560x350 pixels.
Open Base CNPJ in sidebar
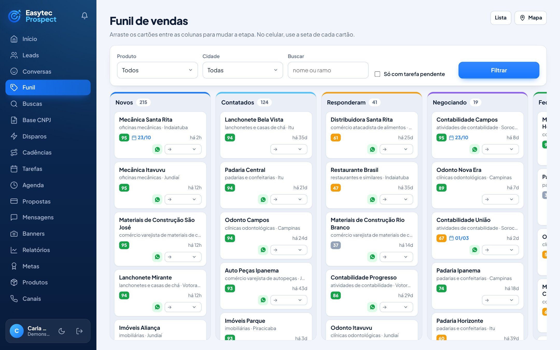point(48,120)
